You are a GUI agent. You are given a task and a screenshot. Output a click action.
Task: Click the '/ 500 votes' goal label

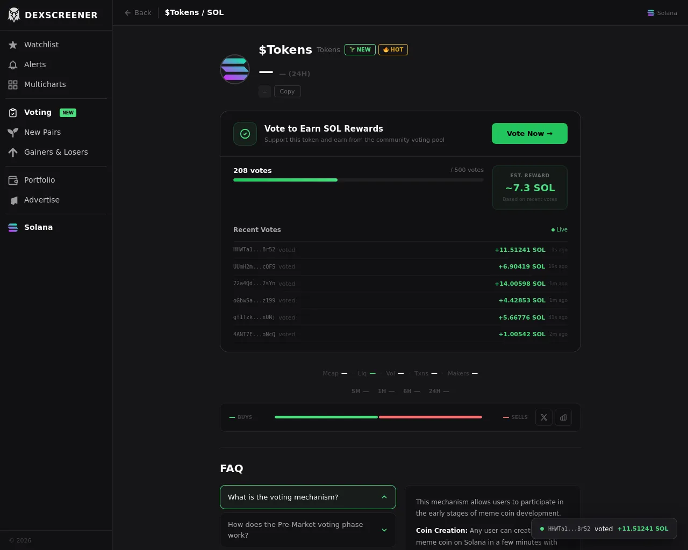click(x=467, y=170)
